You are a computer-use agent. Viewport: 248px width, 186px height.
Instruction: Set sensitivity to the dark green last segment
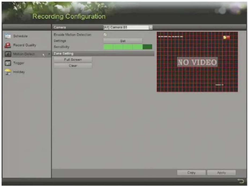tap(147, 47)
